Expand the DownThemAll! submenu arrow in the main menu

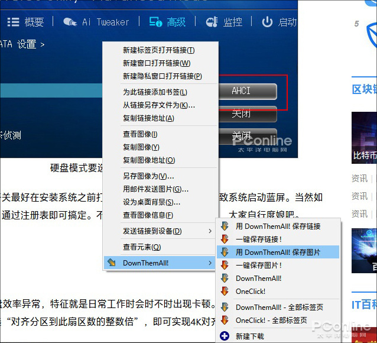tap(210, 263)
